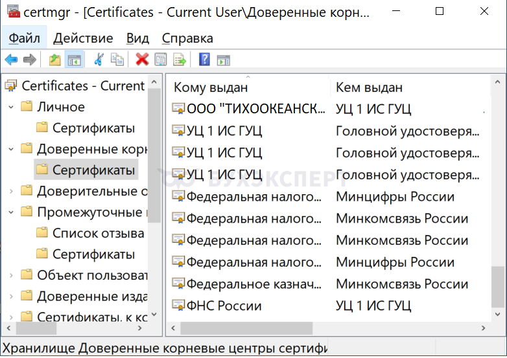Select the Федеральное казнач... certificate
This screenshot has width=507, height=358.
point(253,284)
